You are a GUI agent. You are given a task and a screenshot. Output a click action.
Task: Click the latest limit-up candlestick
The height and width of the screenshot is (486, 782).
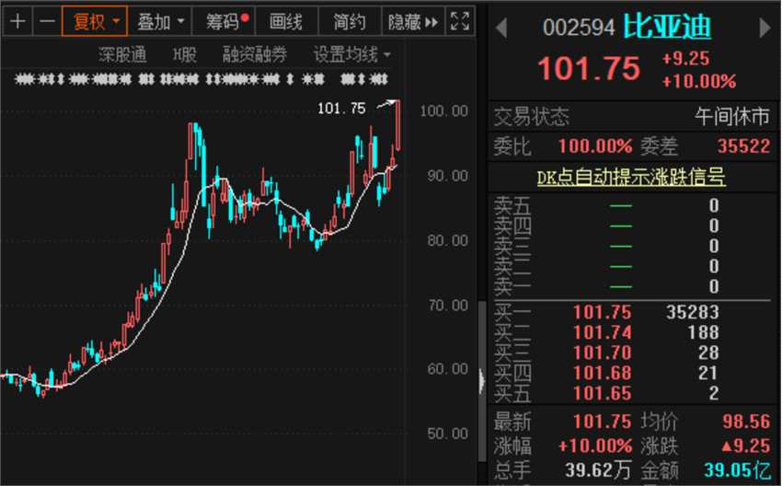pyautogui.click(x=398, y=125)
